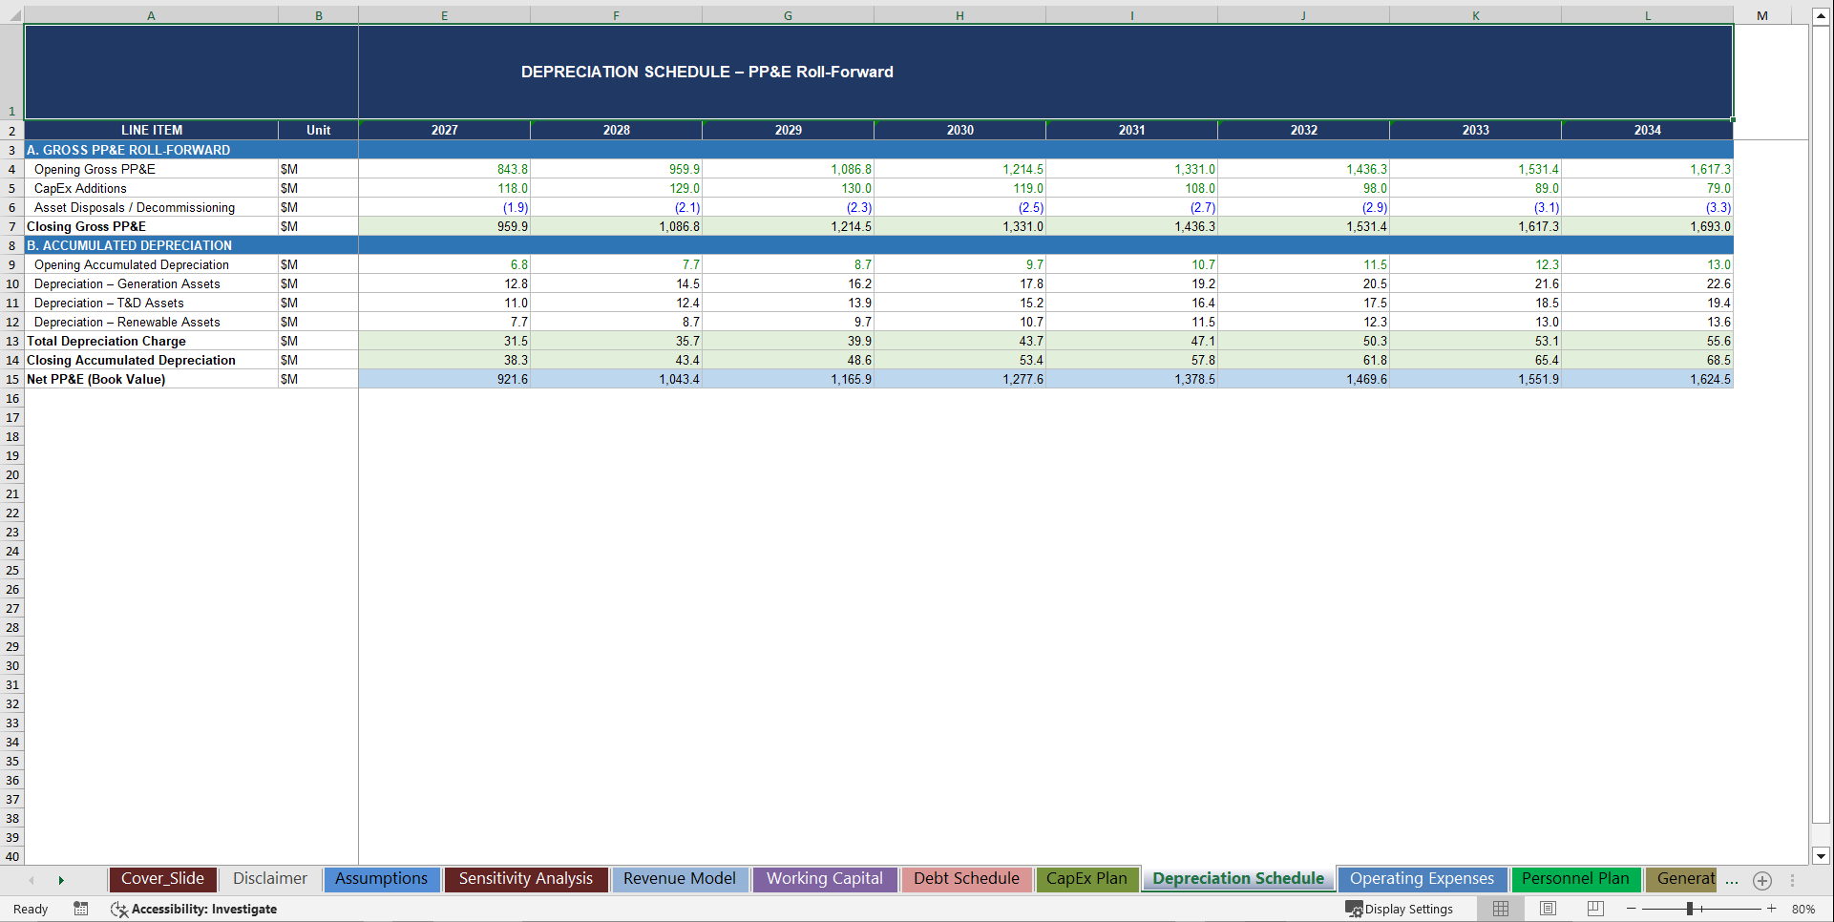Open the hidden sheet tabs ellipsis list

1733,880
